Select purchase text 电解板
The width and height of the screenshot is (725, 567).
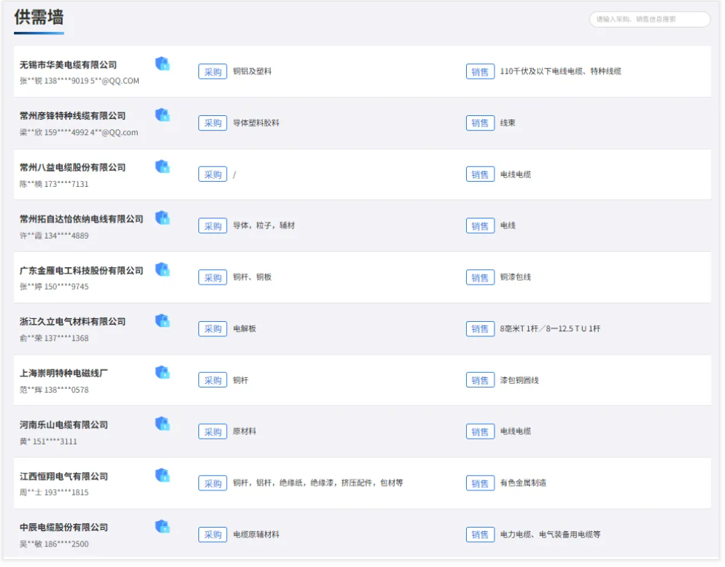[245, 329]
